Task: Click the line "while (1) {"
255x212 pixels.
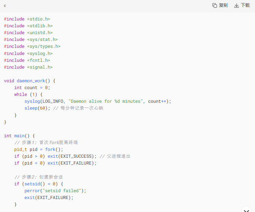Action: tap(28, 95)
